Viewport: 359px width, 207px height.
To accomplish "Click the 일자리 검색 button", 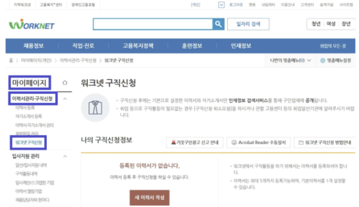I will coord(248,24).
